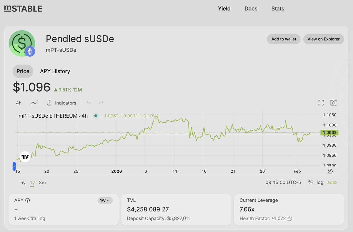353x232 pixels.
Task: Expand the blue side panel arrow
Action: 14,166
